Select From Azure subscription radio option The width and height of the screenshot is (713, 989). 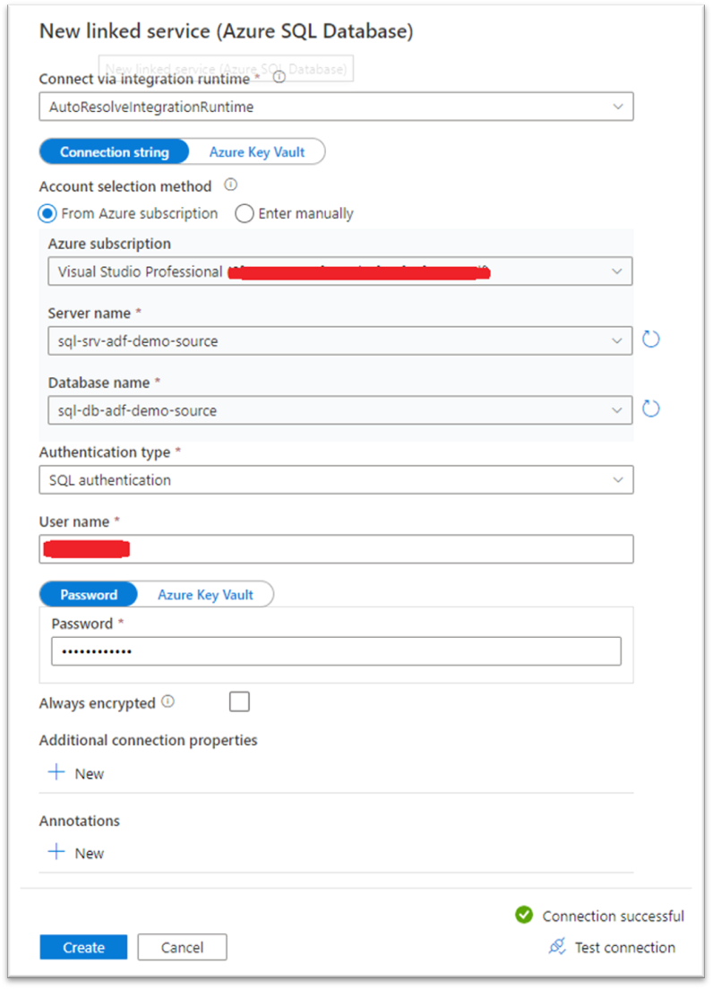coord(47,214)
